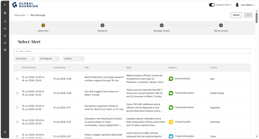Screen dimensions: 259x139
Task: Click the globe icon in the sidebar
Action: [5, 13]
